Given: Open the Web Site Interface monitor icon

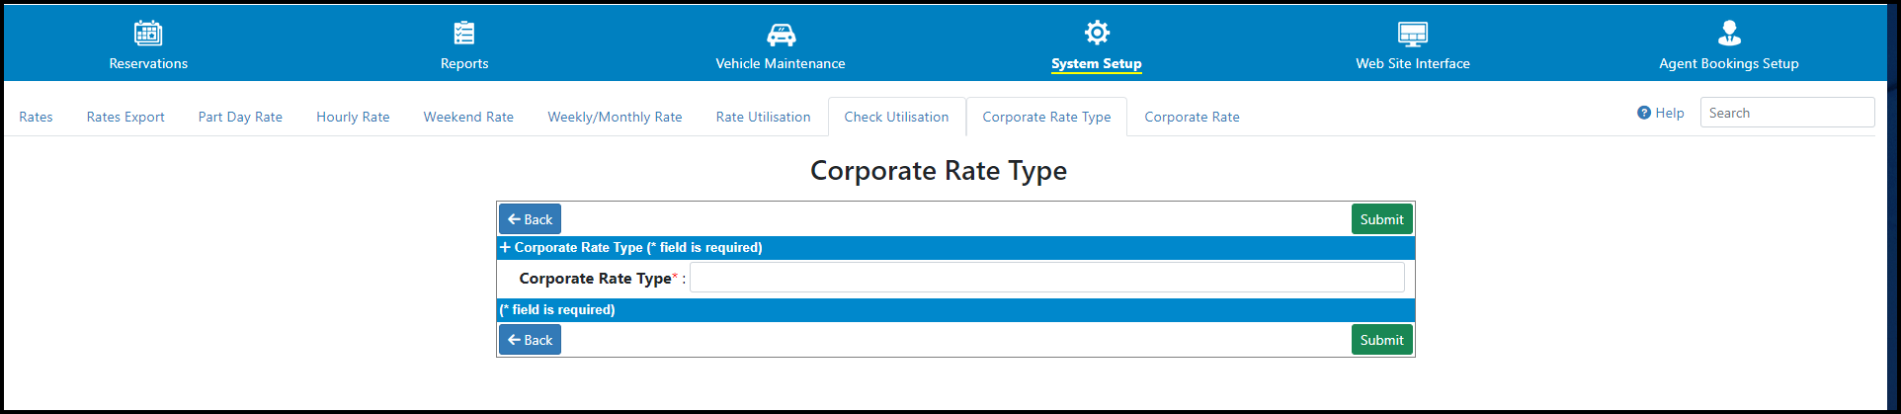Looking at the screenshot, I should (1413, 35).
